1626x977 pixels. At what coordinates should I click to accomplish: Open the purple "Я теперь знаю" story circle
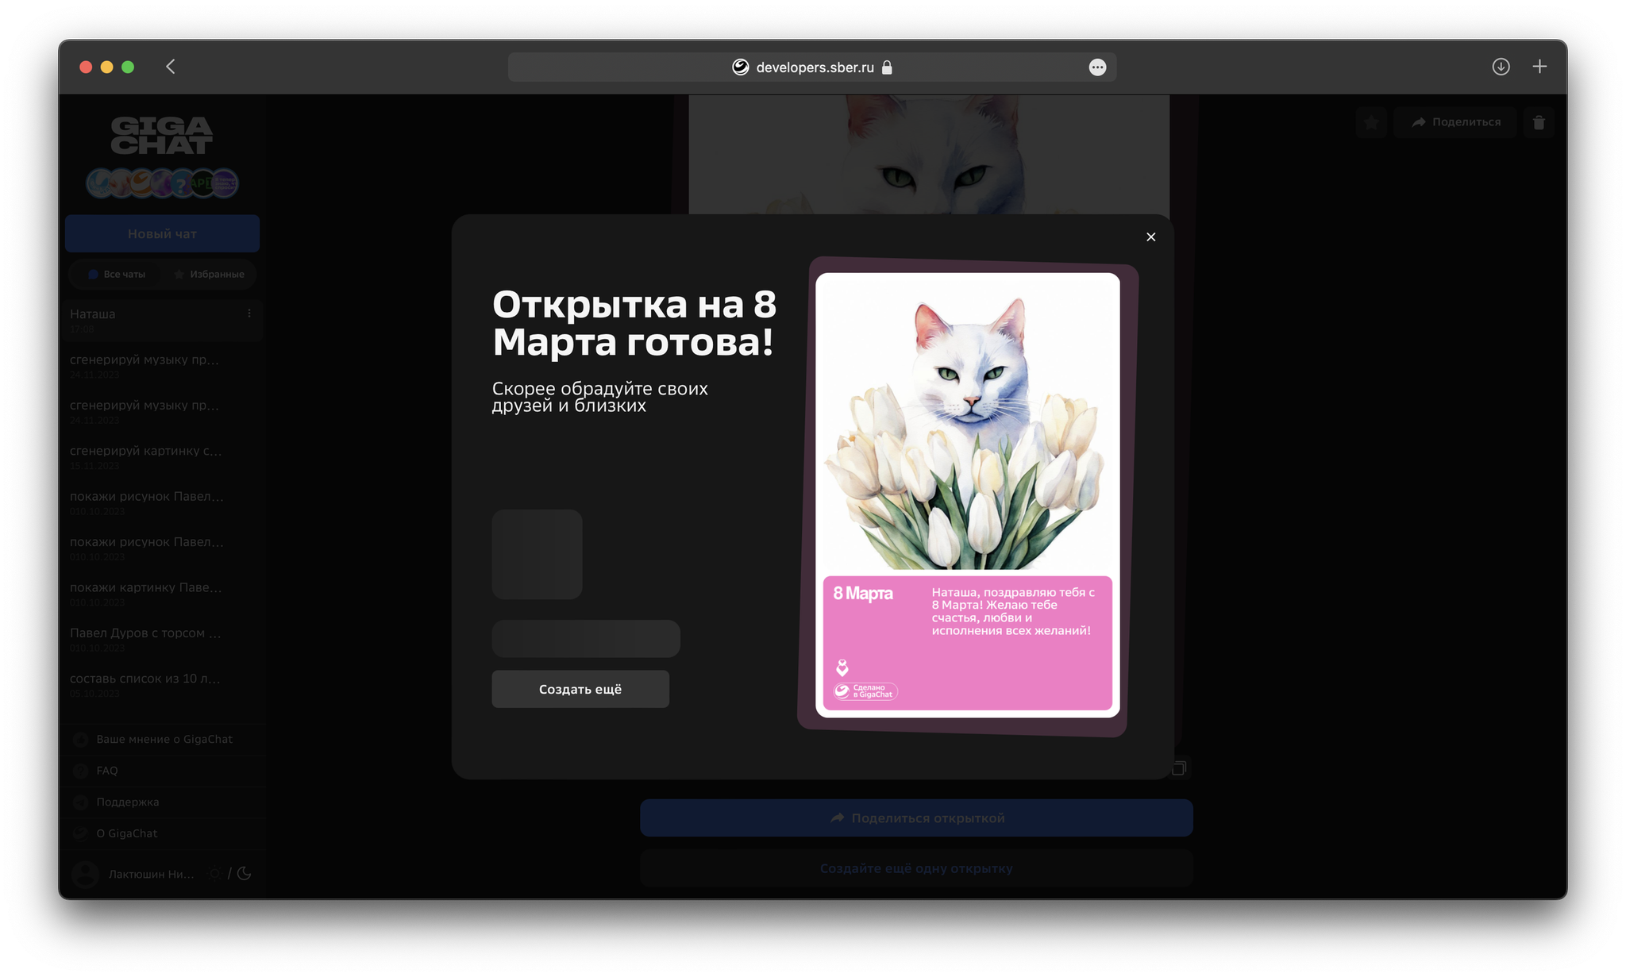(225, 183)
